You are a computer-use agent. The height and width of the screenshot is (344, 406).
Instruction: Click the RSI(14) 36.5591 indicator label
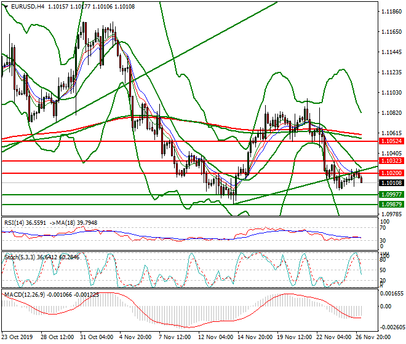point(25,223)
